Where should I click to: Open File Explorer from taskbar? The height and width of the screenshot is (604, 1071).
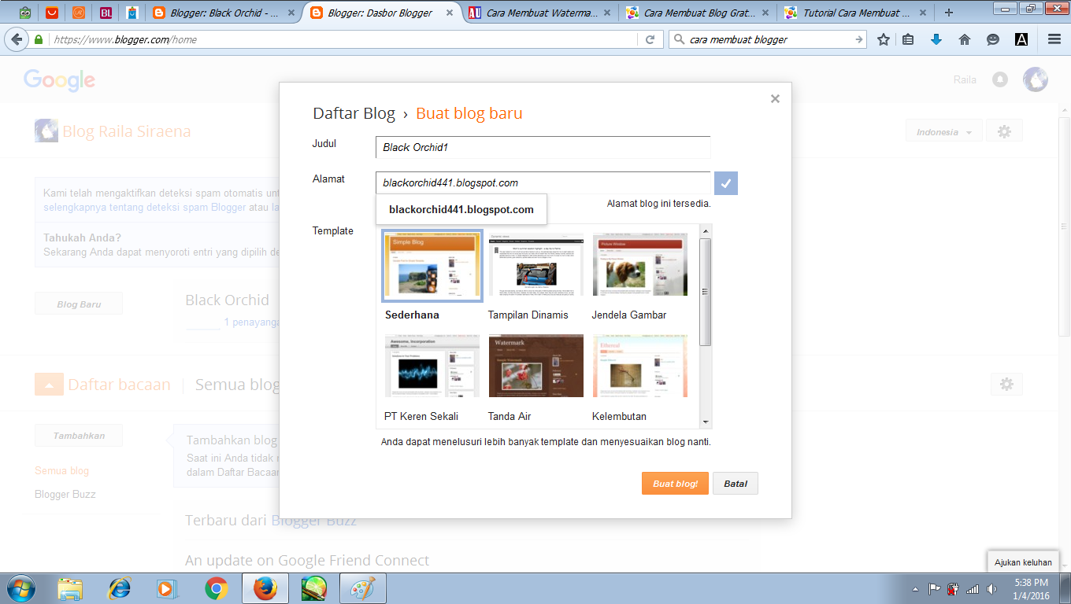[x=70, y=588]
